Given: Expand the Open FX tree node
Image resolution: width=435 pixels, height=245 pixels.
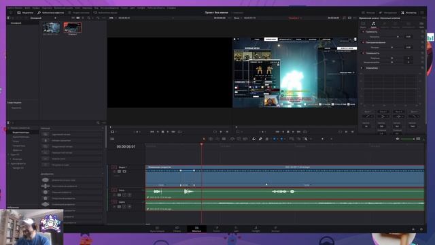Looking at the screenshot, I should pyautogui.click(x=9, y=154).
